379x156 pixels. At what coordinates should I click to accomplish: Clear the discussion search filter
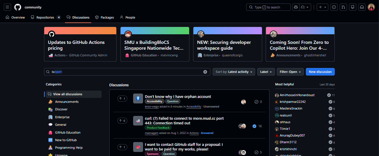[x=205, y=72]
